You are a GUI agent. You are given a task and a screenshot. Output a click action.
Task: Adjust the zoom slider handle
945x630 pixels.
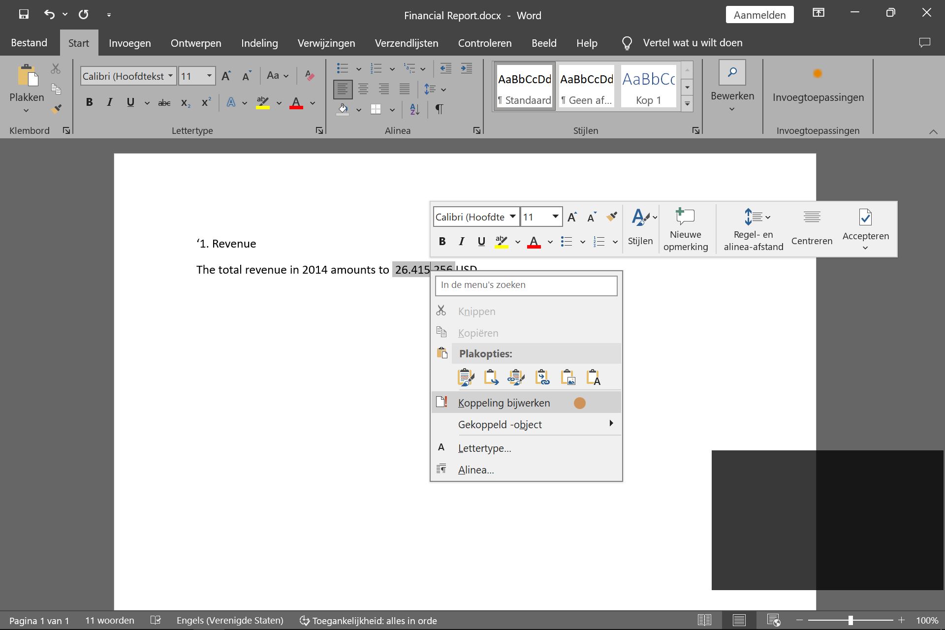(850, 621)
